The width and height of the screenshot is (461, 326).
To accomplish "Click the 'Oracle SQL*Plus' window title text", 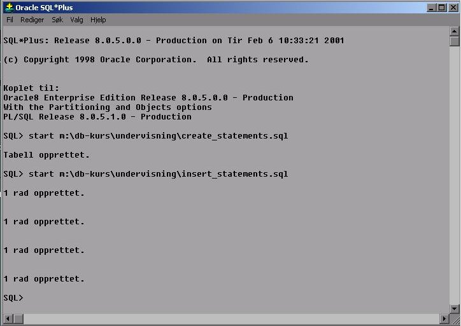I will pos(44,8).
